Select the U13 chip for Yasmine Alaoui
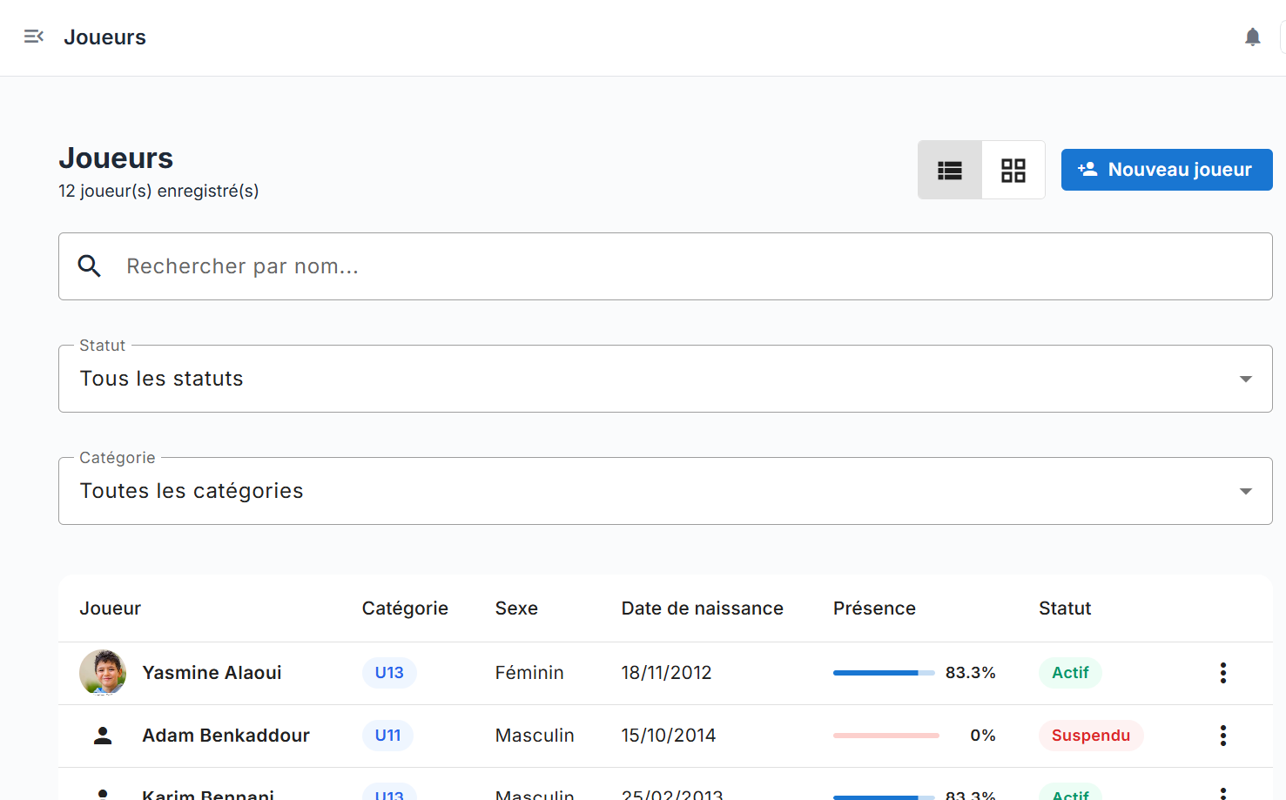This screenshot has height=800, width=1286. coord(389,673)
